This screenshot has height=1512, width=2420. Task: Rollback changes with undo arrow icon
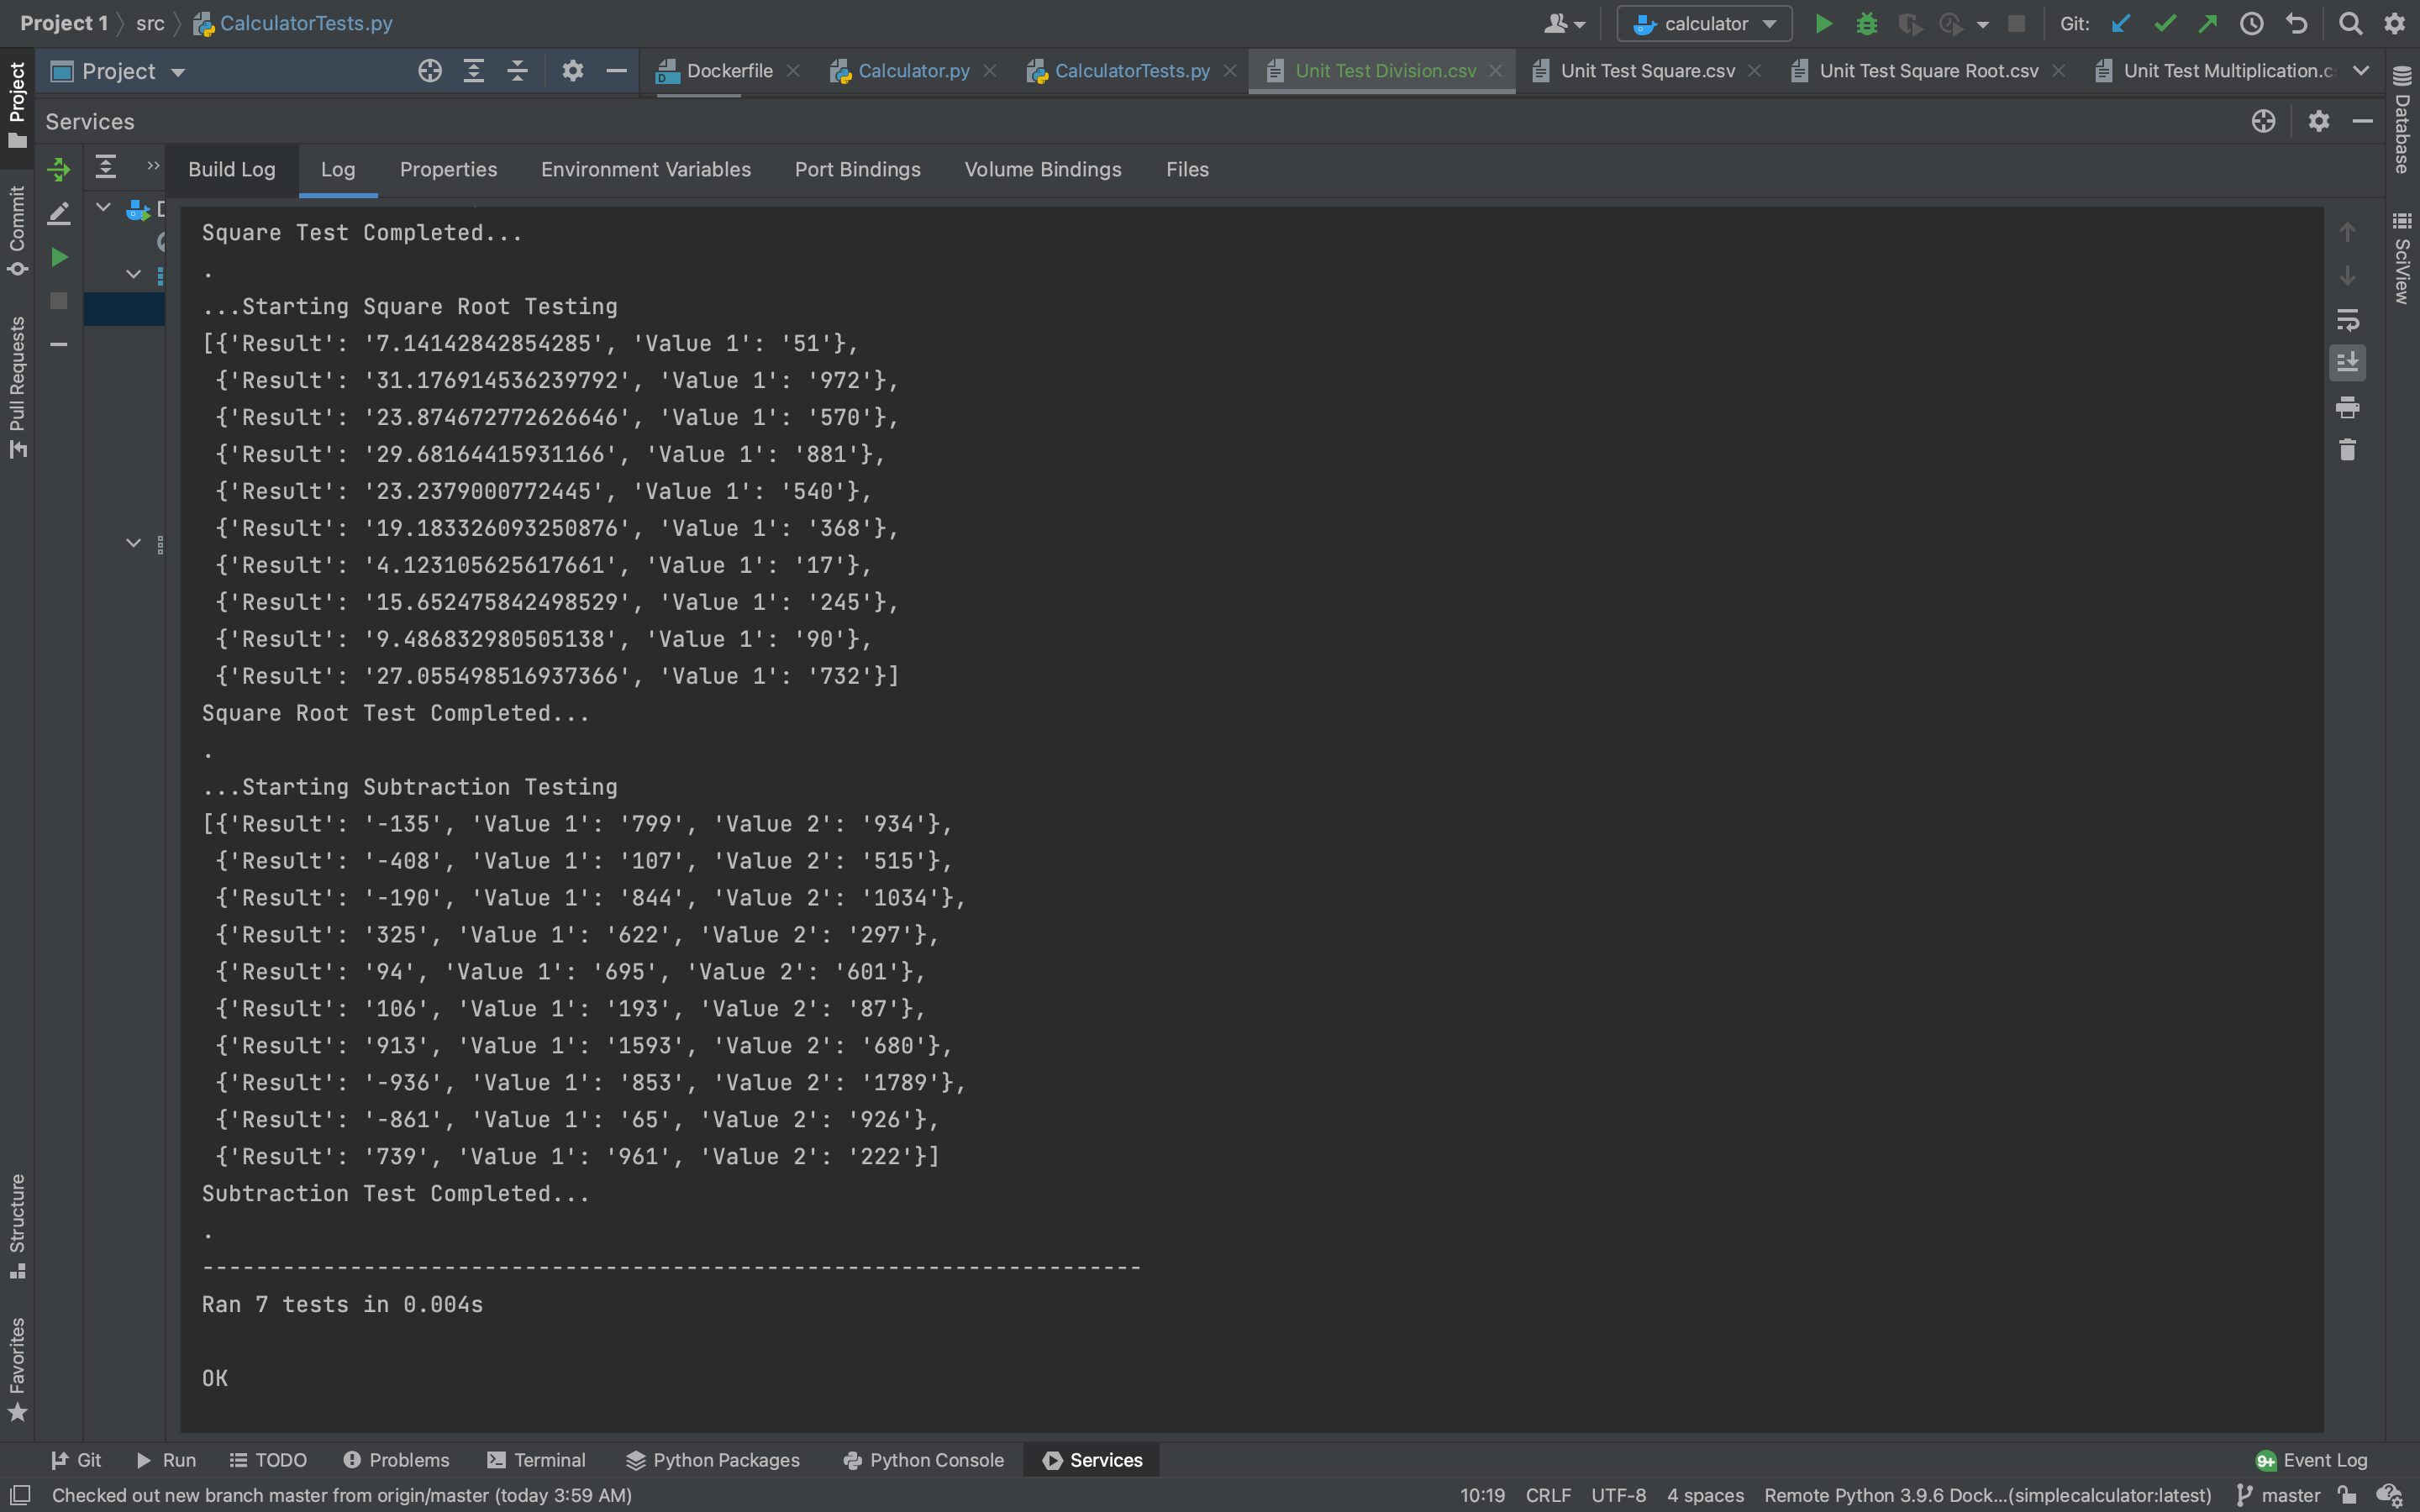[2296, 23]
